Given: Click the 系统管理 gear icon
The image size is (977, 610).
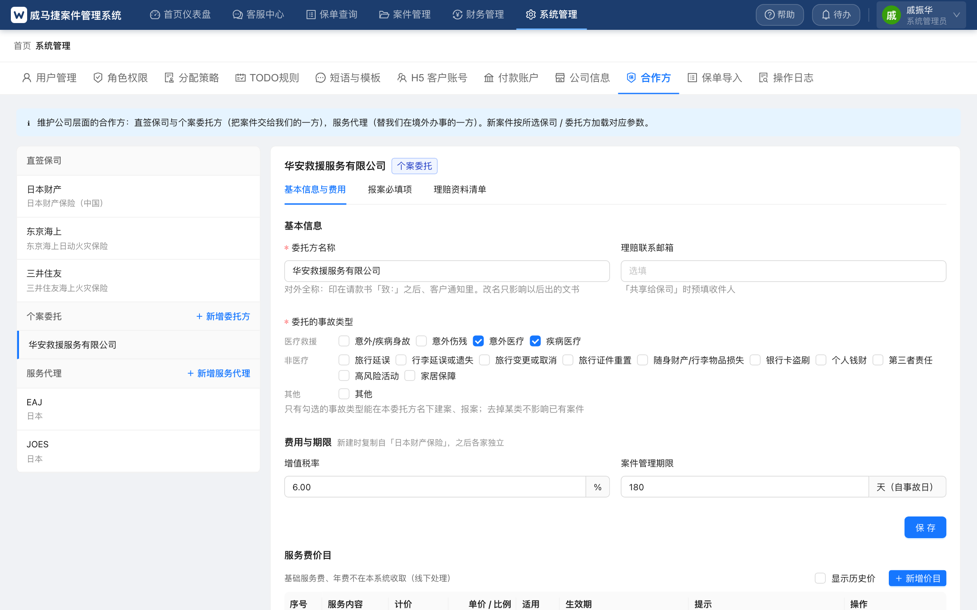Looking at the screenshot, I should (x=531, y=15).
